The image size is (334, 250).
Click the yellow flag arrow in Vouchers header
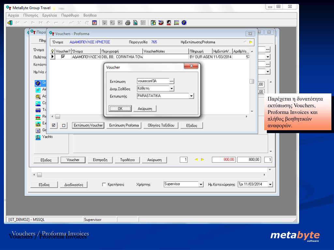(251, 42)
